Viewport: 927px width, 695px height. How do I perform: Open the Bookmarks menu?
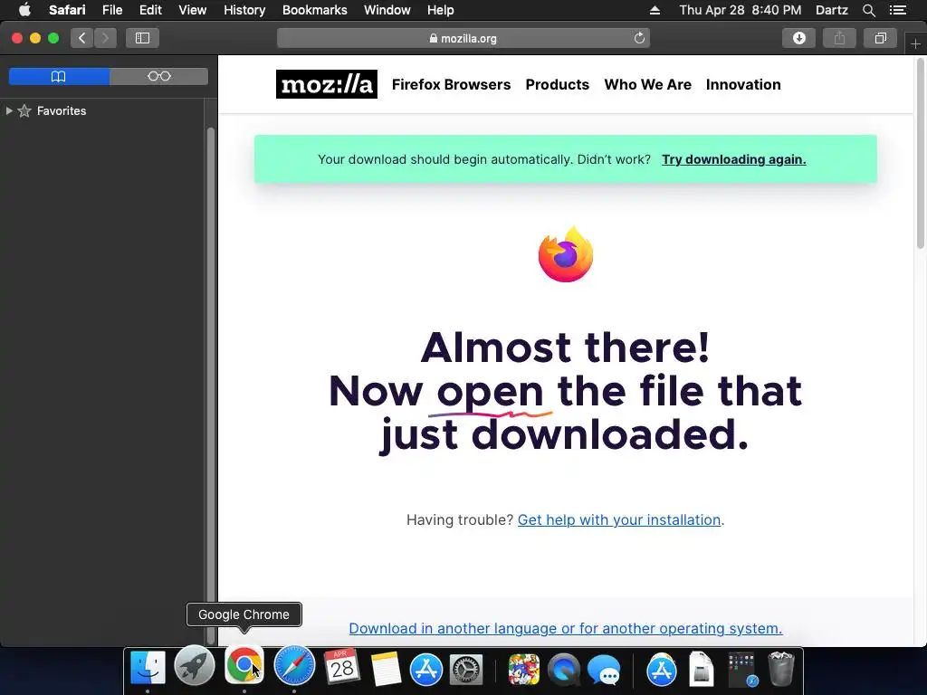point(314,10)
